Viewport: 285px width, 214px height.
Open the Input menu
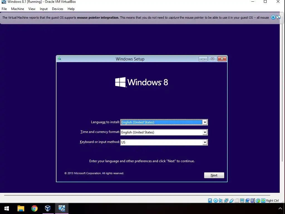pyautogui.click(x=44, y=9)
